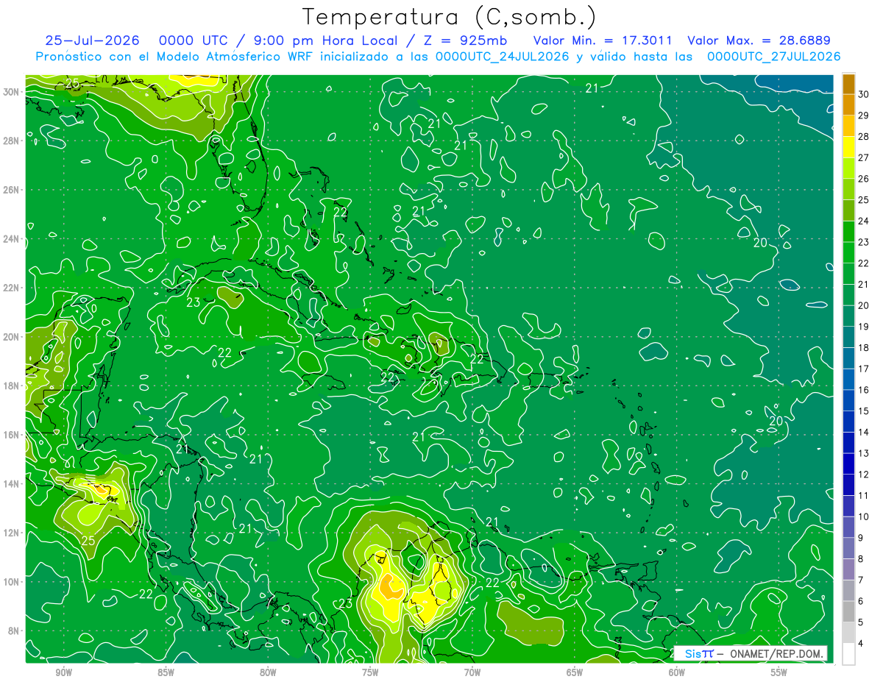
Task: Click the latitude axis label "12N"
Action: click(x=11, y=533)
